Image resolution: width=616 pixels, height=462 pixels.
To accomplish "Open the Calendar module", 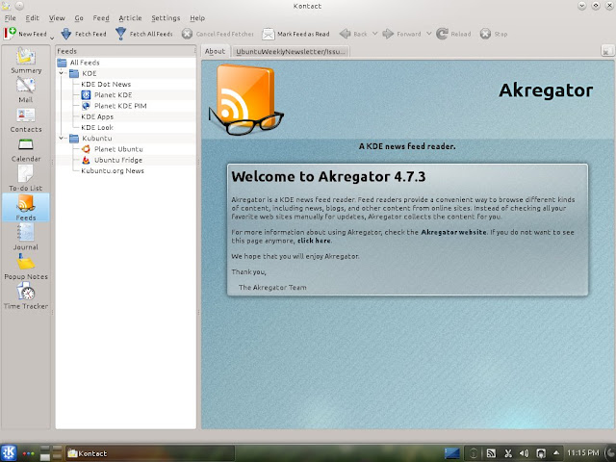I will coord(26,150).
